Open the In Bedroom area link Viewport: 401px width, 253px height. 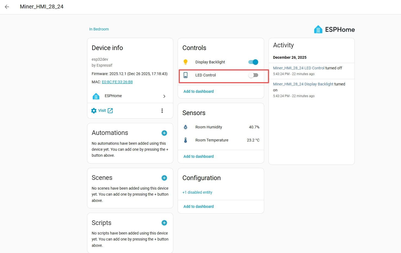pos(99,29)
